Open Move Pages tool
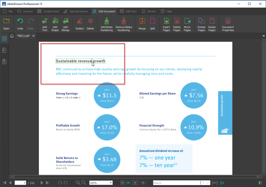The width and height of the screenshot is (266, 187). coord(187,25)
